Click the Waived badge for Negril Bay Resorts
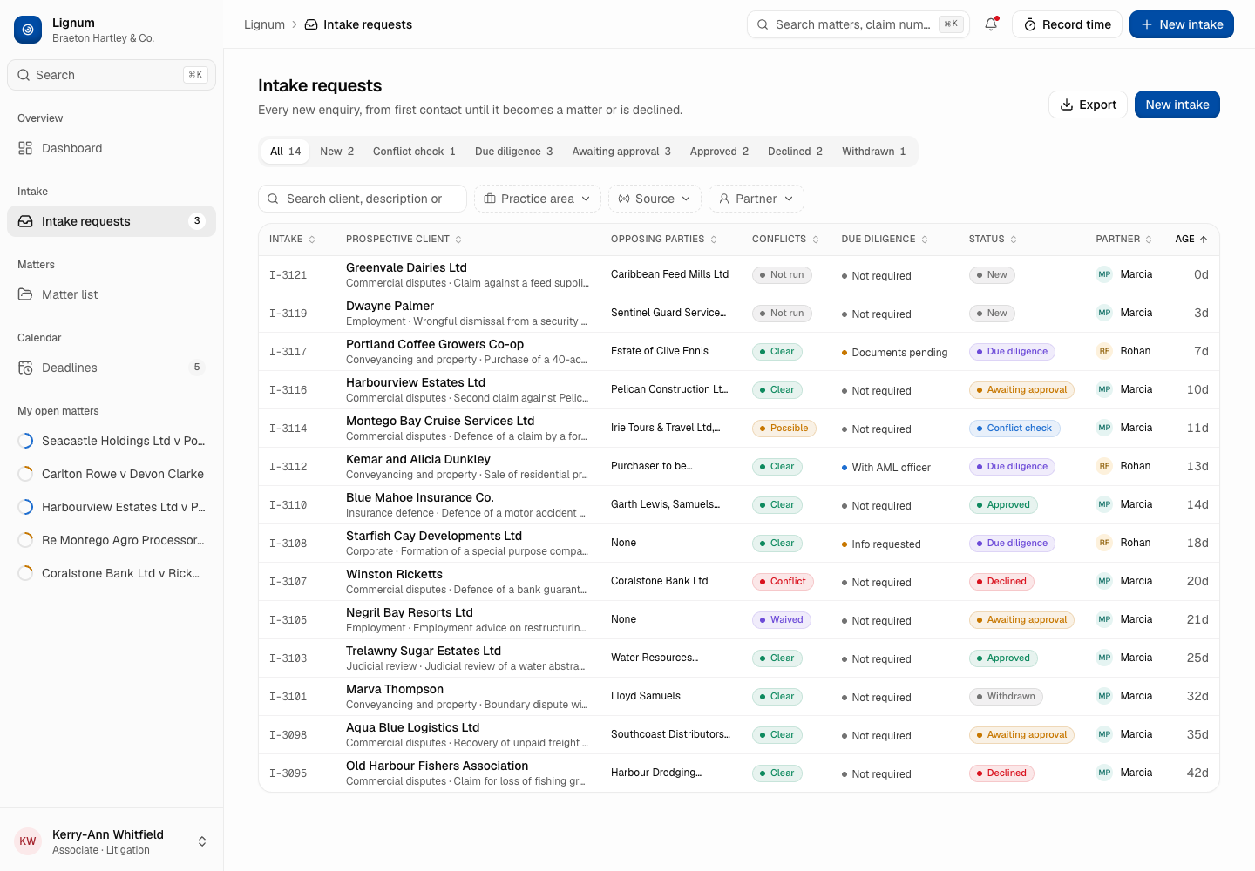This screenshot has width=1255, height=871. 782,620
